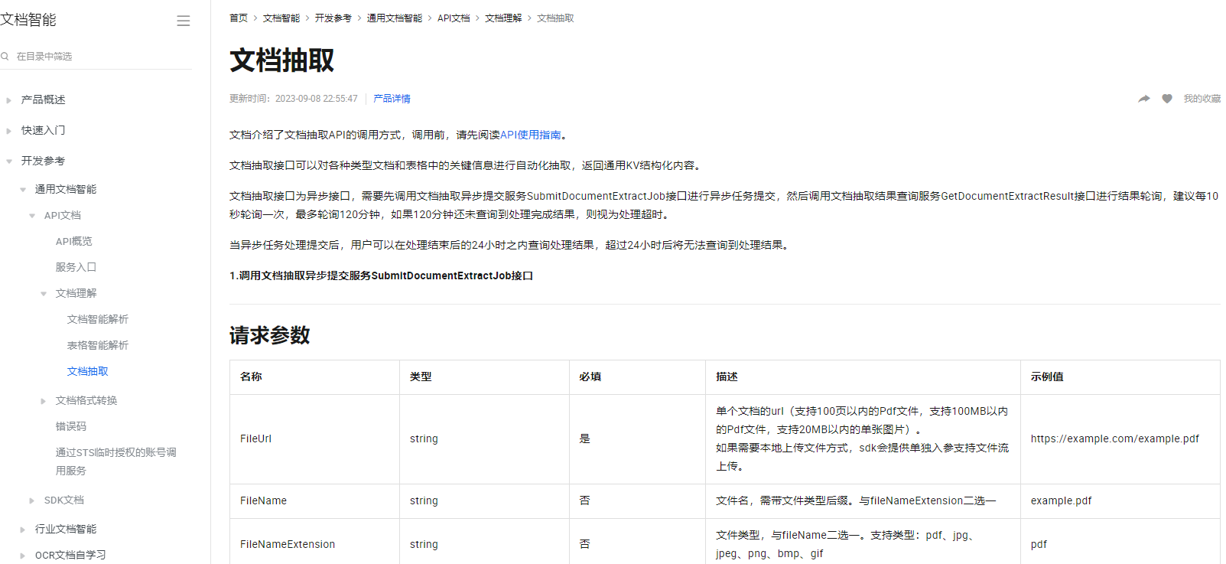Screen dimensions: 1226x564
Task: Collapse the 开发参考 section arrow
Action: coord(8,161)
